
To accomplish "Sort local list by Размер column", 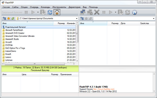I will click(x=59, y=23).
